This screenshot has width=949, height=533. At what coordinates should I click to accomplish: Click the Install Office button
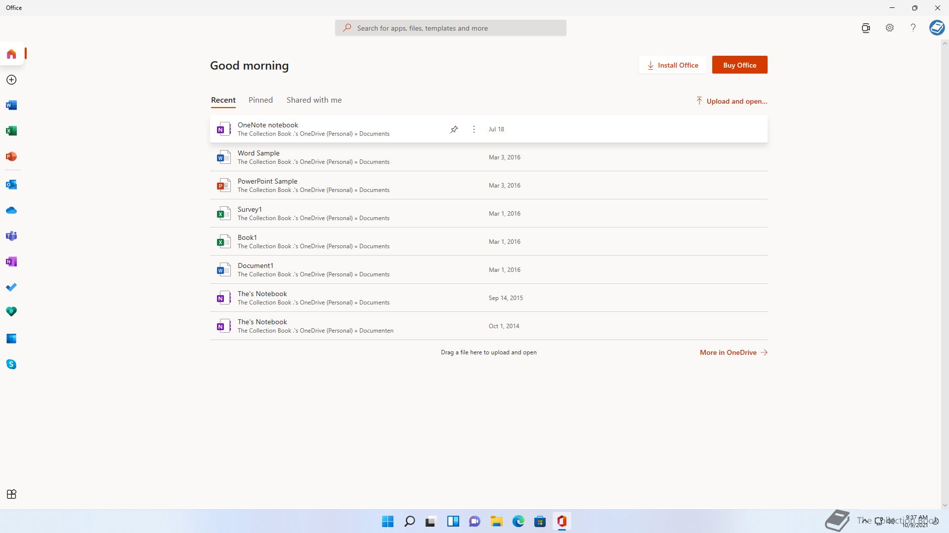pos(672,65)
